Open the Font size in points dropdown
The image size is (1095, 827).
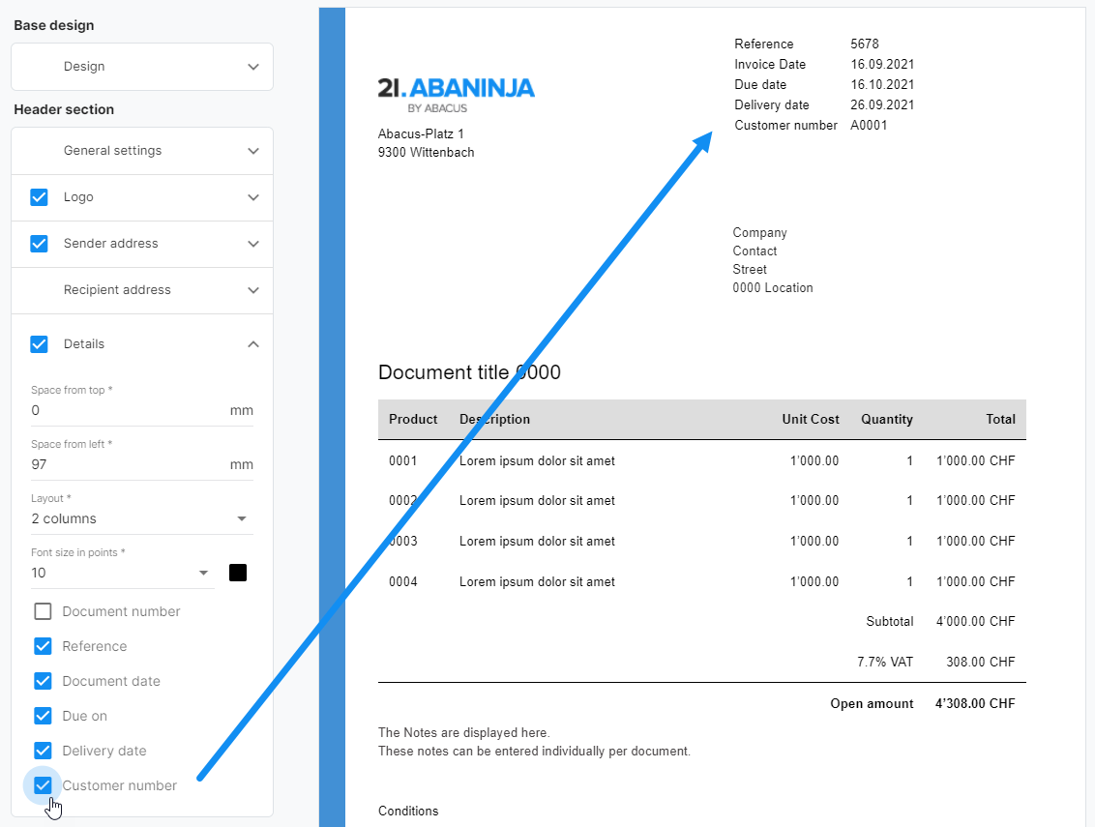[x=122, y=573]
